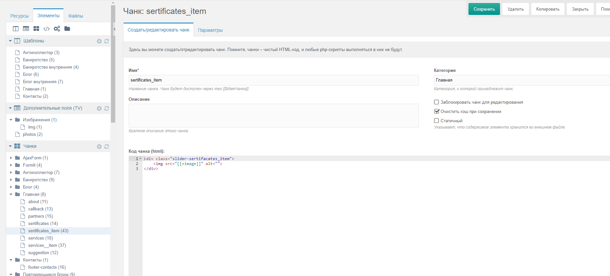Click the document icon beside footer-contacts (16)
Screen dimensions: 610x276
23,267
